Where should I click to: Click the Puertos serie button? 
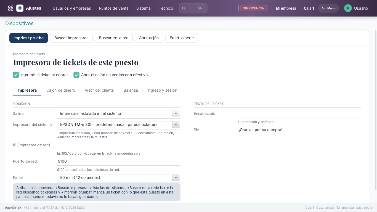click(x=182, y=38)
